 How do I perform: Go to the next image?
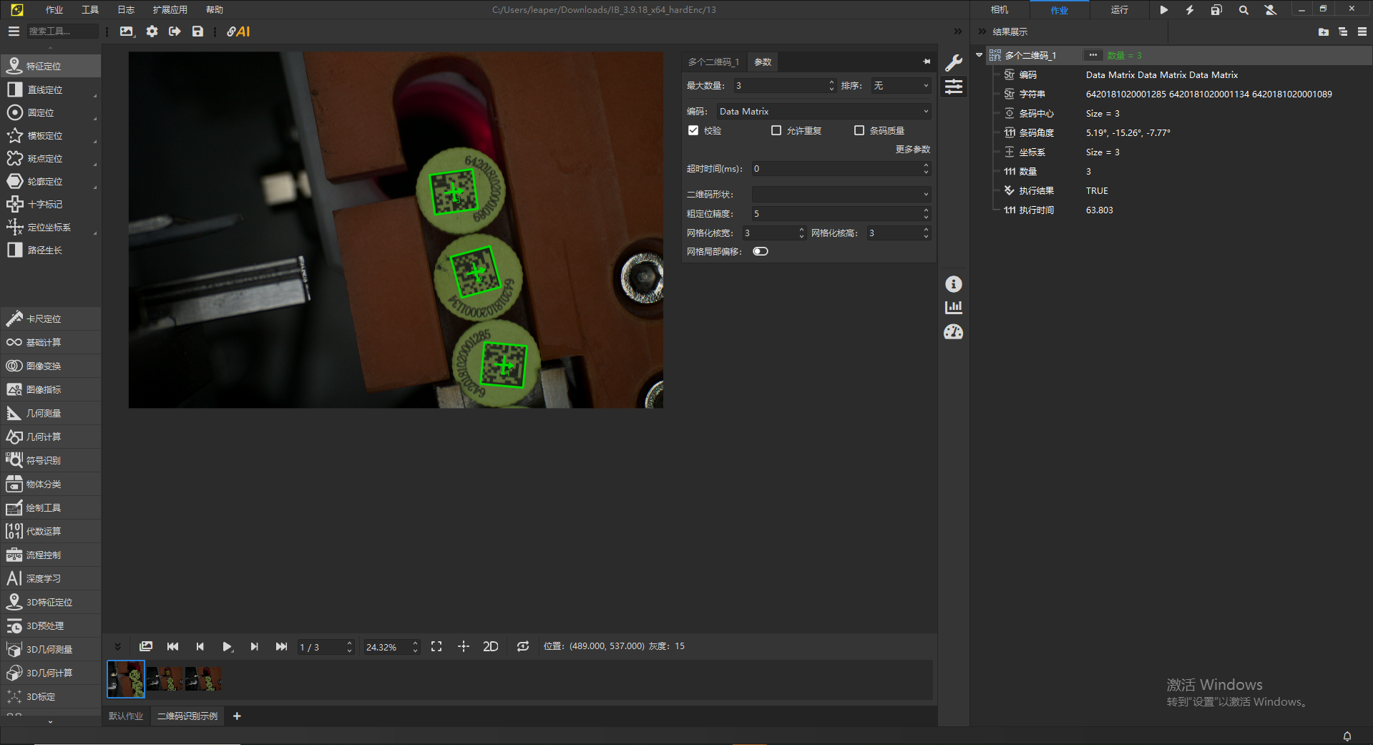255,646
